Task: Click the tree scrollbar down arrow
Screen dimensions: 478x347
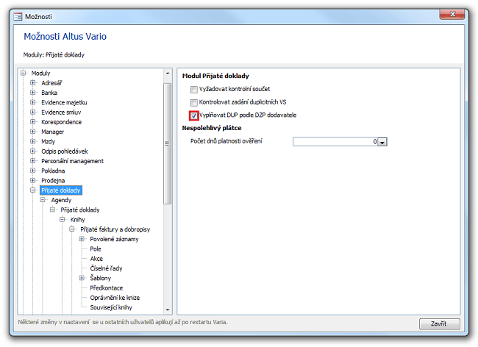Action: (x=168, y=310)
